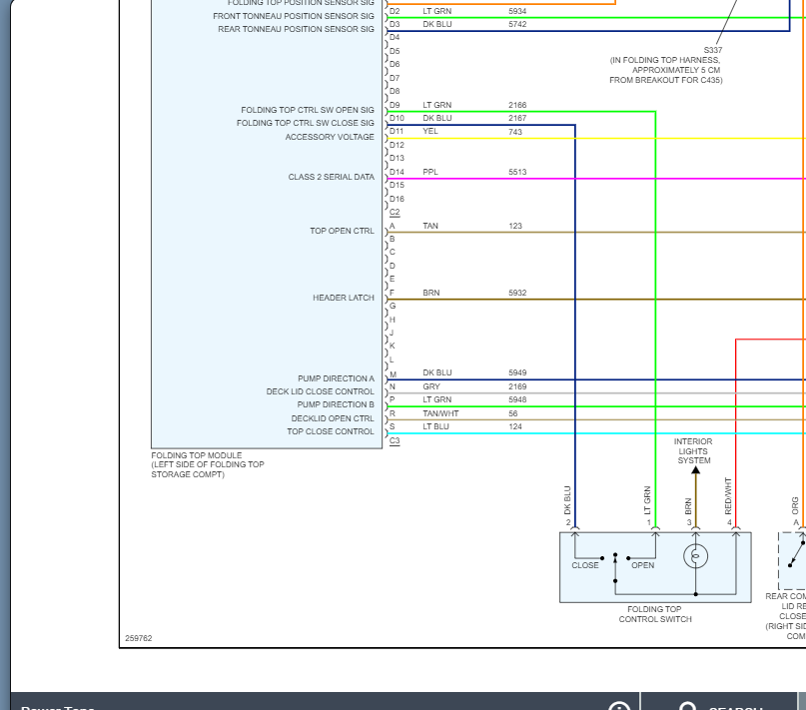Click the Folding Top Control Switch caption
Image resolution: width=806 pixels, height=710 pixels.
[654, 614]
